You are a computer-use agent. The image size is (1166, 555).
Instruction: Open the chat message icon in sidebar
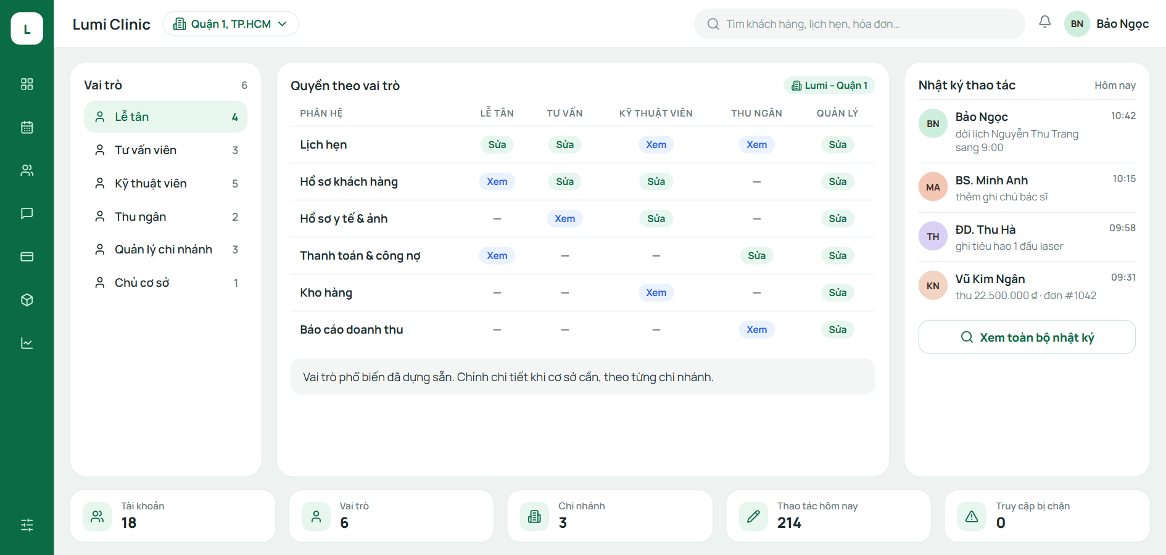click(27, 213)
